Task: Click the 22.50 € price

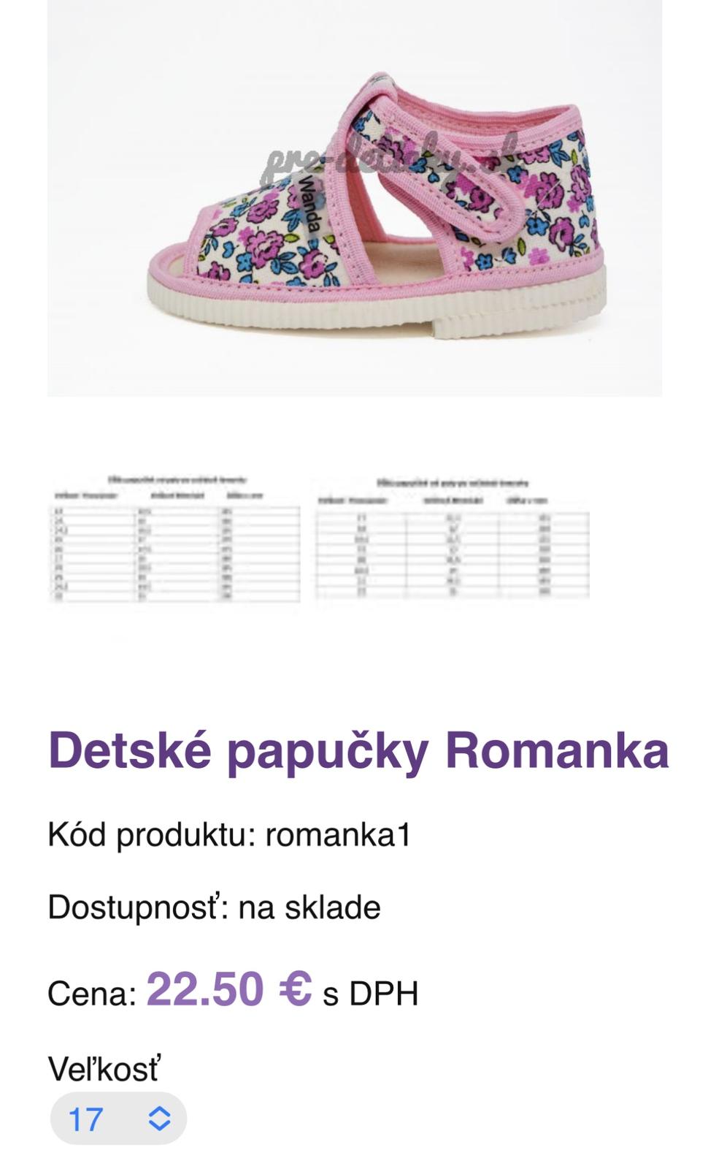Action: click(229, 989)
